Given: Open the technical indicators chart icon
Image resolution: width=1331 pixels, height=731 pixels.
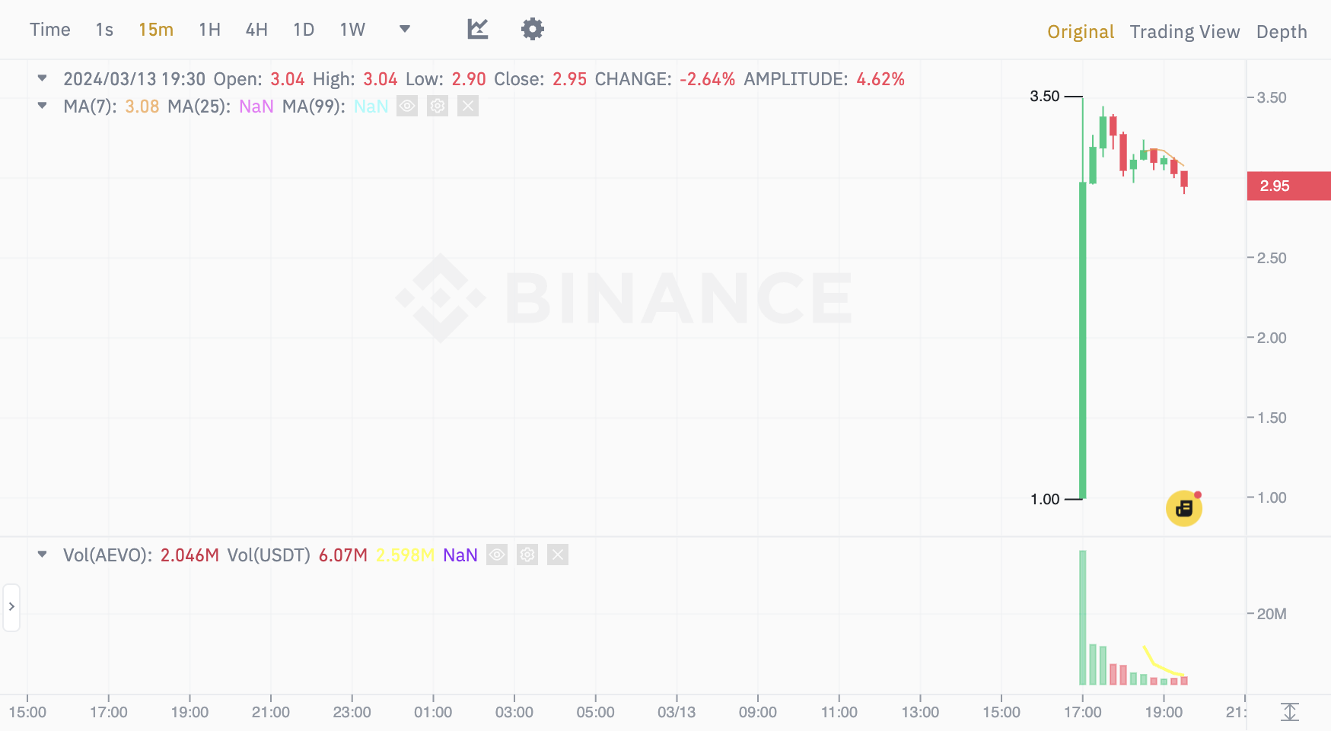Looking at the screenshot, I should point(478,29).
